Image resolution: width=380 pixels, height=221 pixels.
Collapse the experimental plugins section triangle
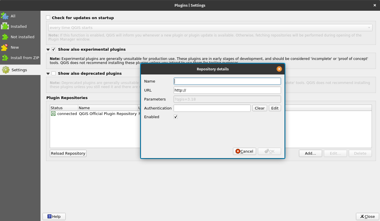tap(48, 50)
